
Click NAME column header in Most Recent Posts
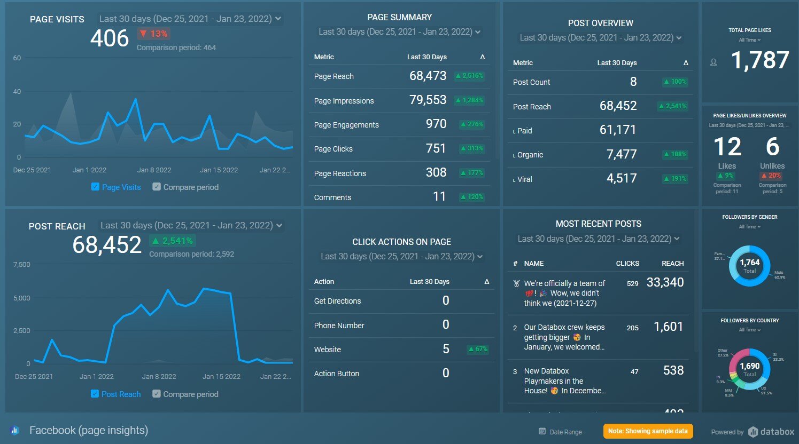pyautogui.click(x=534, y=264)
